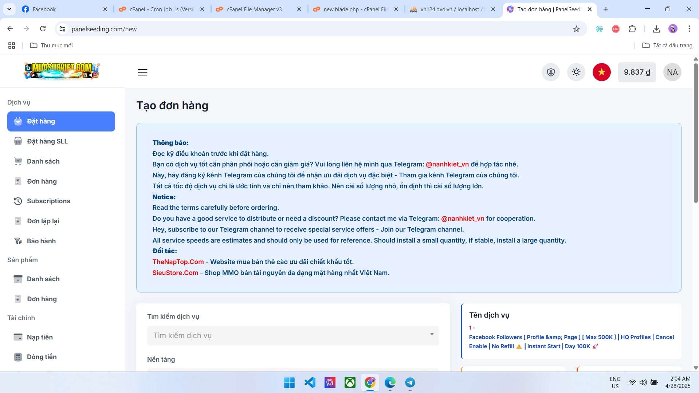Click the teal extension icon in toolbar

pos(599,29)
